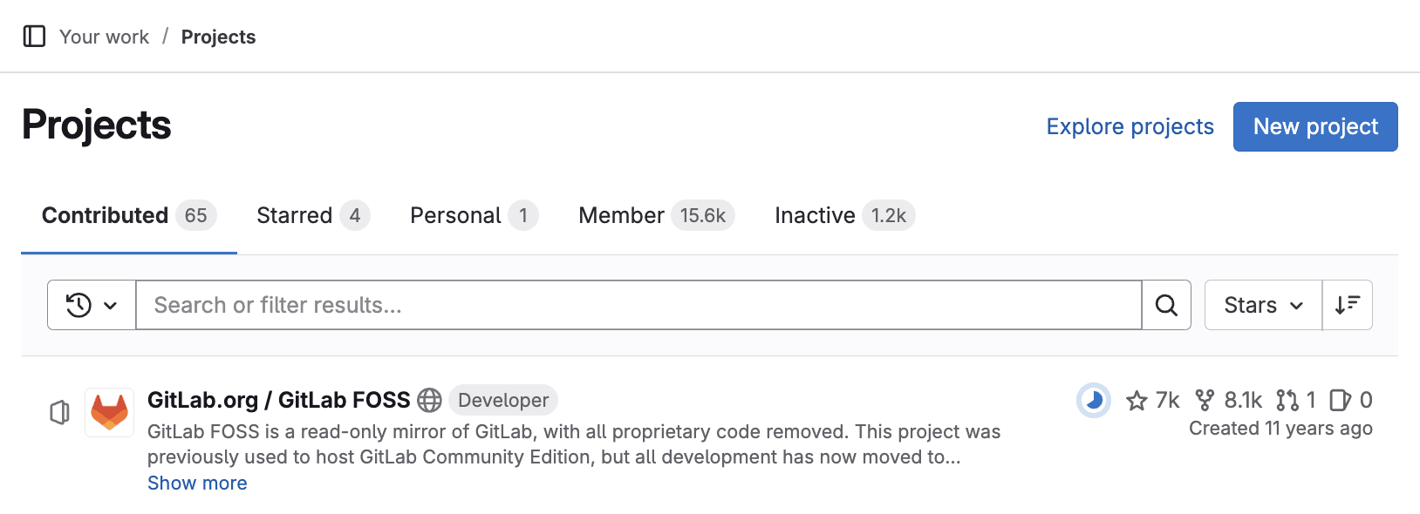Open the recent searches history dropdown
This screenshot has height=514, width=1420.
click(x=92, y=305)
